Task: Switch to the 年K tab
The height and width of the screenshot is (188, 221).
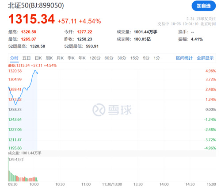Action: [82, 58]
